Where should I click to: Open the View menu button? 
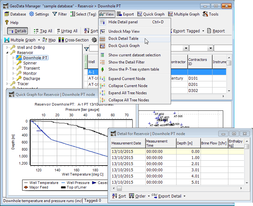(x=107, y=14)
